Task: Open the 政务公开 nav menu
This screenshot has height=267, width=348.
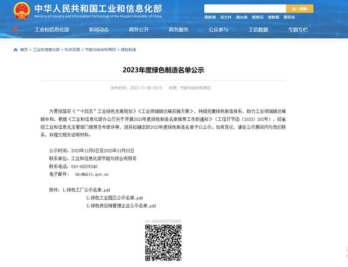Action: click(139, 29)
